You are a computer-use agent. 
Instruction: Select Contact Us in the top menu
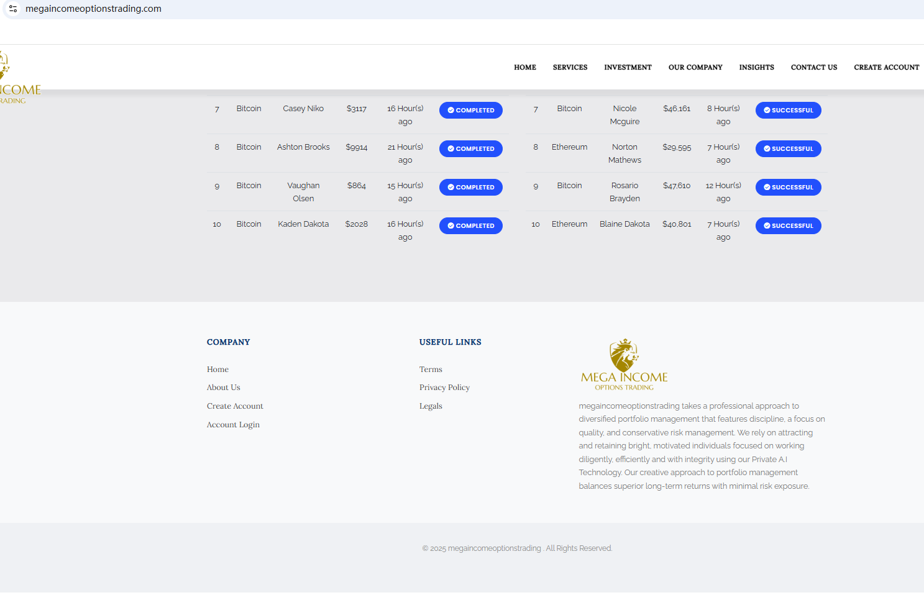tap(813, 68)
